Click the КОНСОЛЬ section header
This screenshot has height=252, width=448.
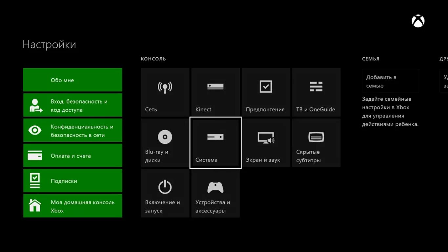coord(153,59)
